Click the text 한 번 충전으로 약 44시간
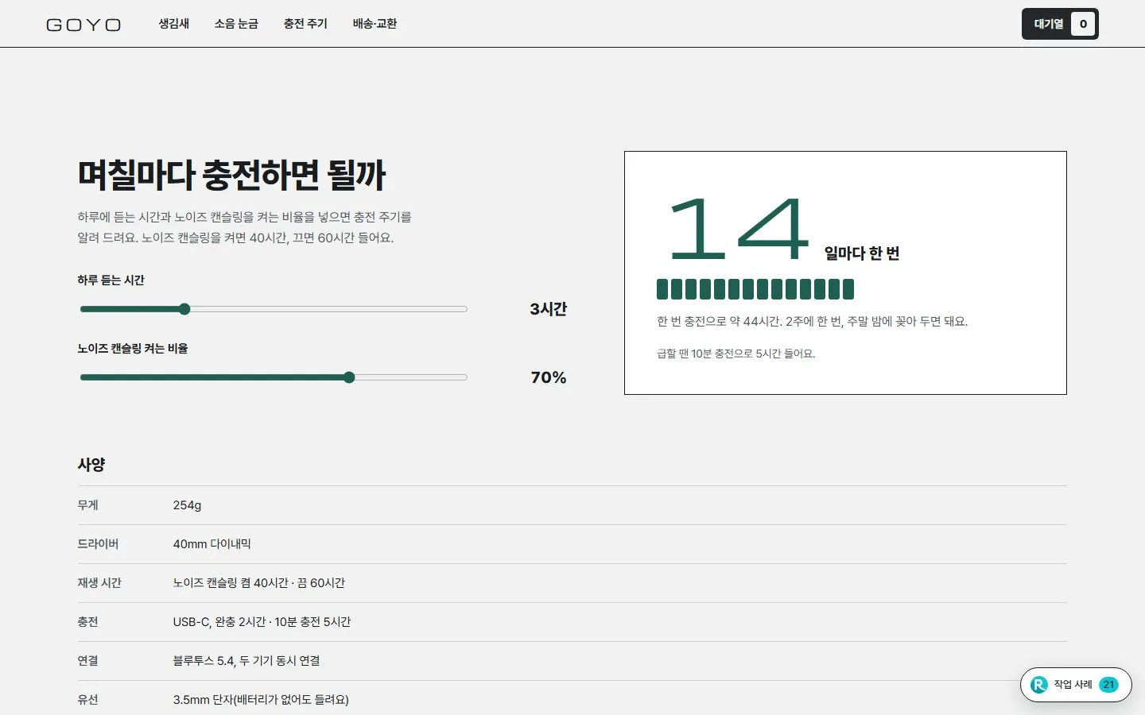1145x715 pixels. 720,322
